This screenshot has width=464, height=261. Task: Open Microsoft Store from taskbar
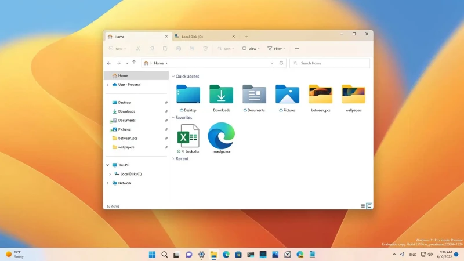click(238, 255)
